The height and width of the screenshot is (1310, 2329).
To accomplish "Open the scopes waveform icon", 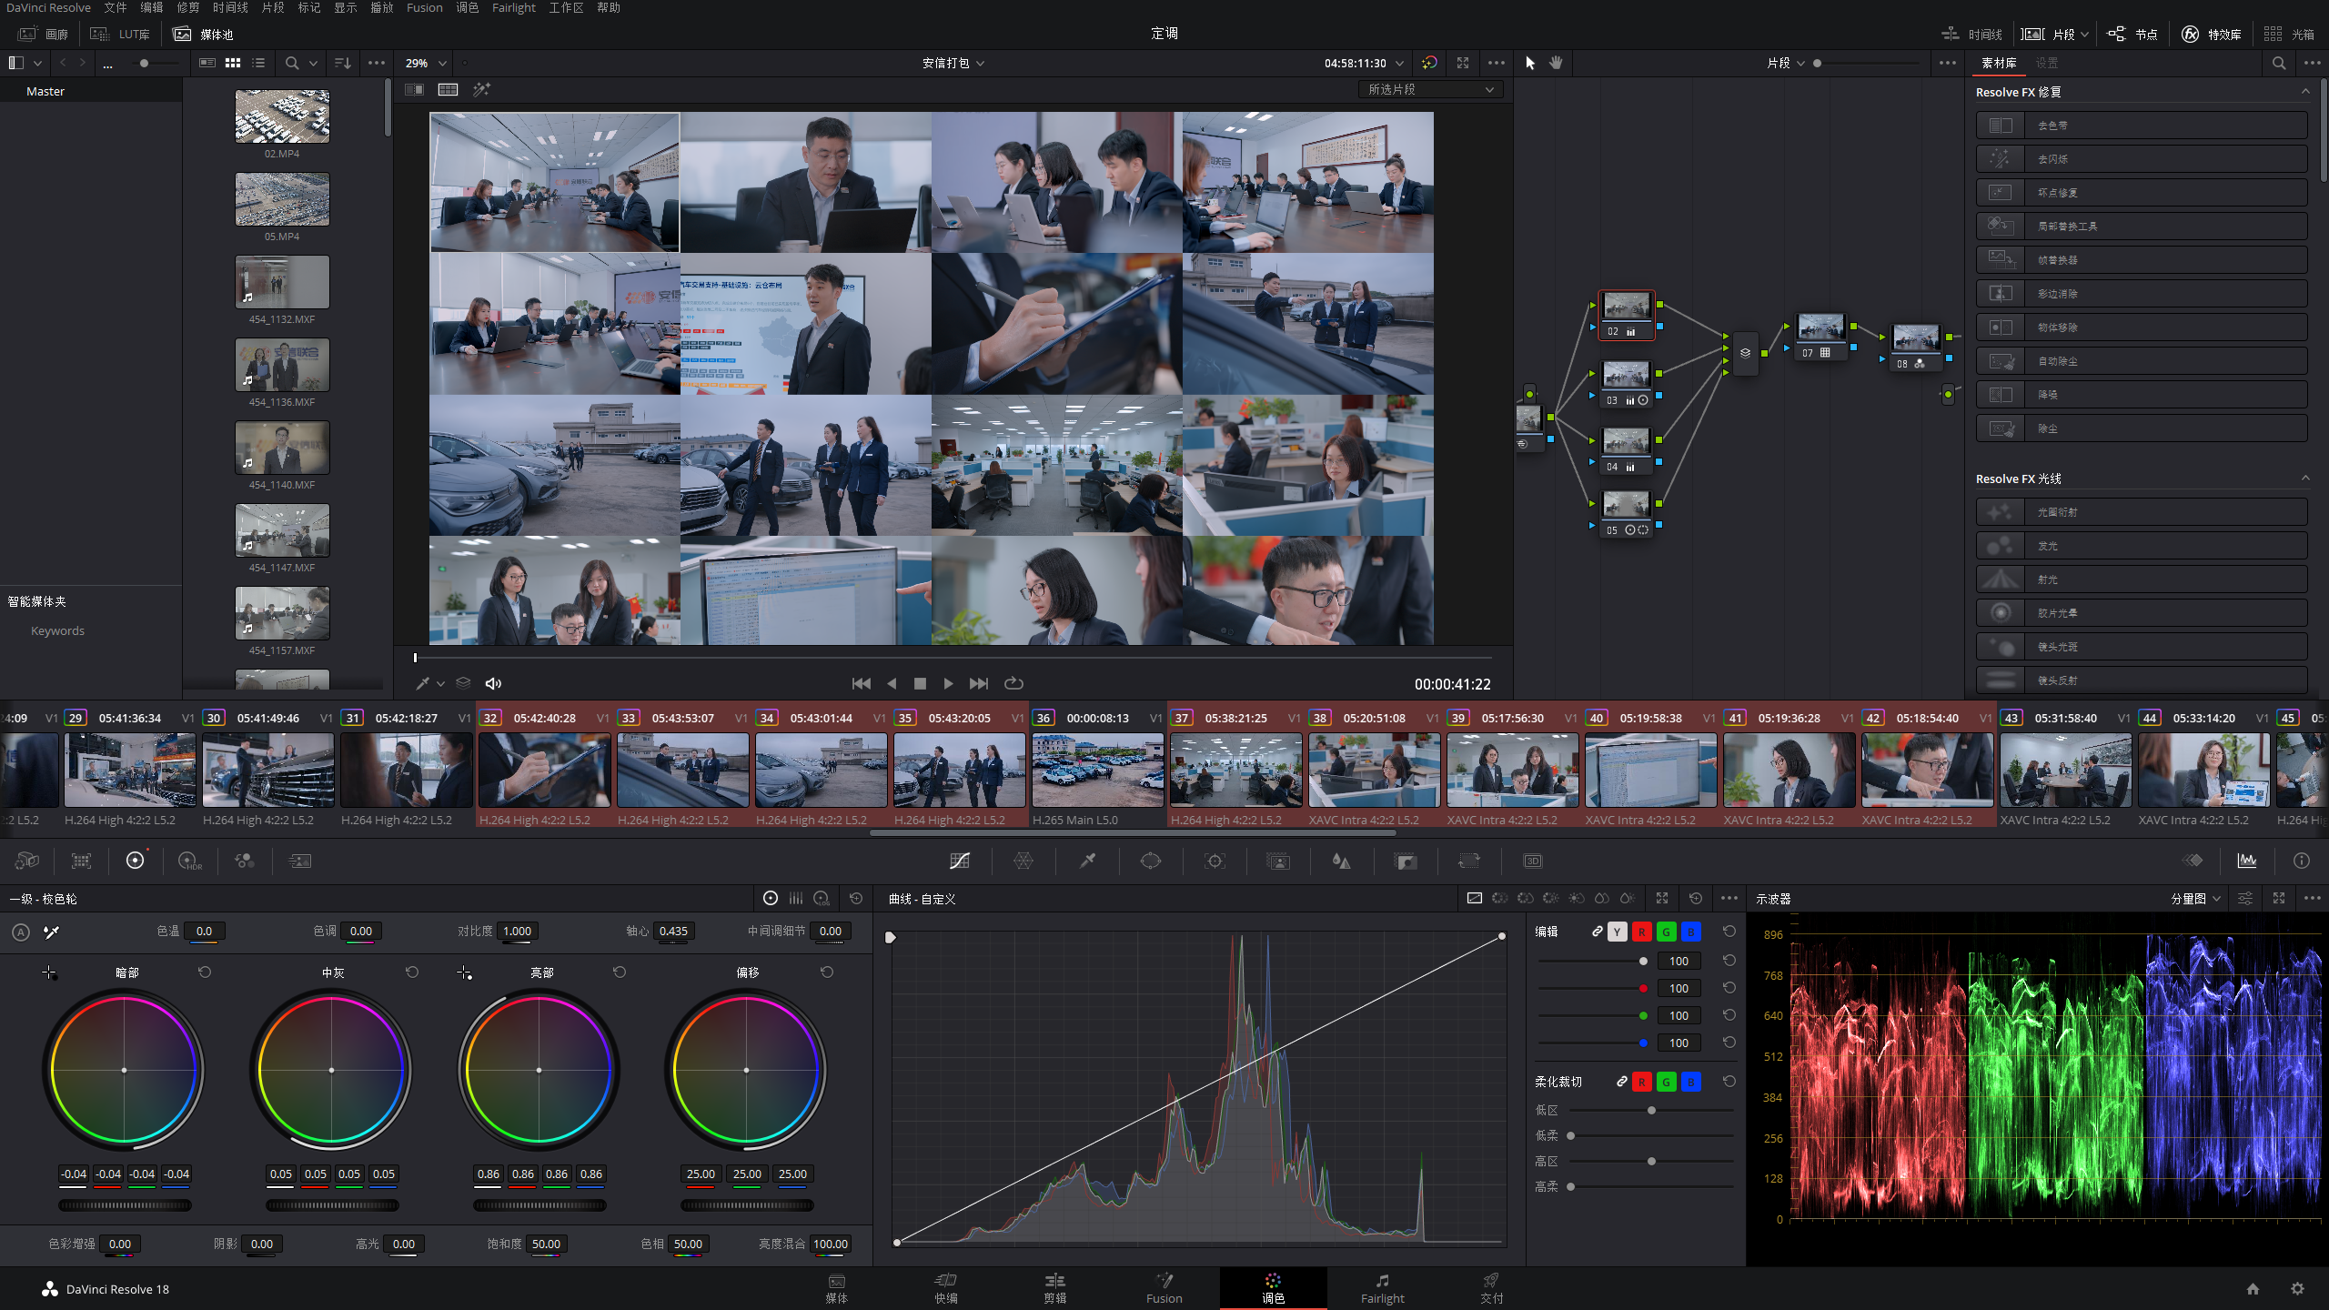I will 2247,861.
